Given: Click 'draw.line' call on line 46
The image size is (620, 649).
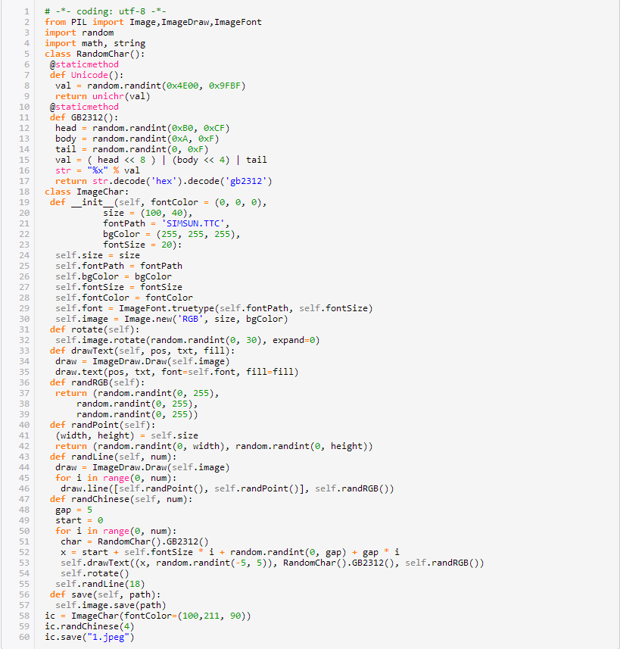Looking at the screenshot, I should click(85, 488).
